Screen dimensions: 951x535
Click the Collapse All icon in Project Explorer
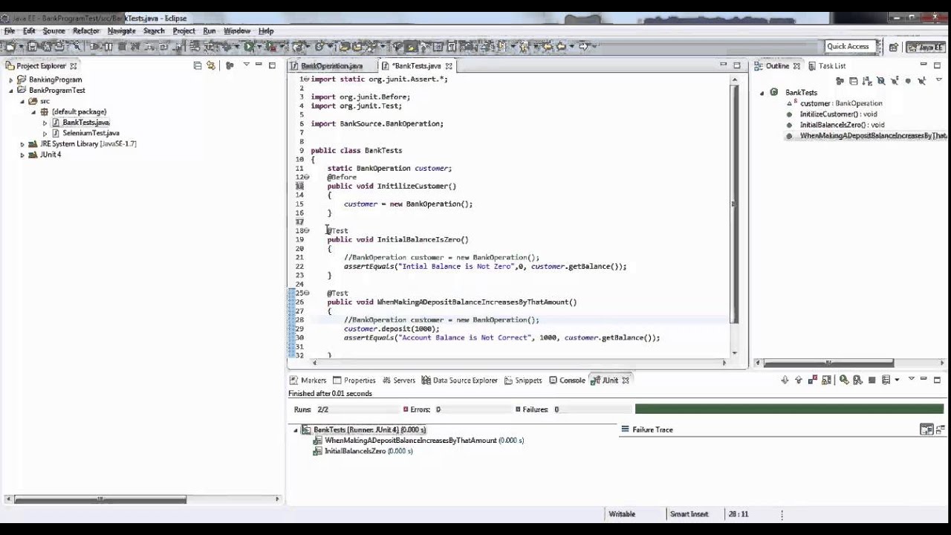[x=198, y=65]
